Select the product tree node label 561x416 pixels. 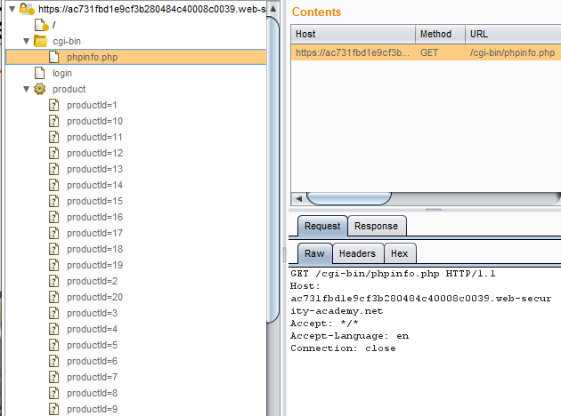(x=69, y=89)
